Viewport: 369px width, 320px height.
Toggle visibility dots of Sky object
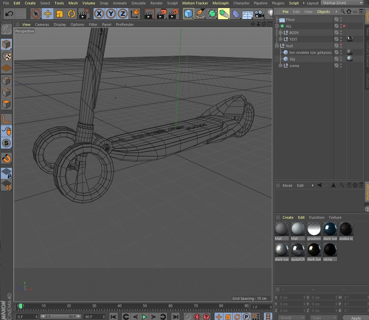coord(341,59)
